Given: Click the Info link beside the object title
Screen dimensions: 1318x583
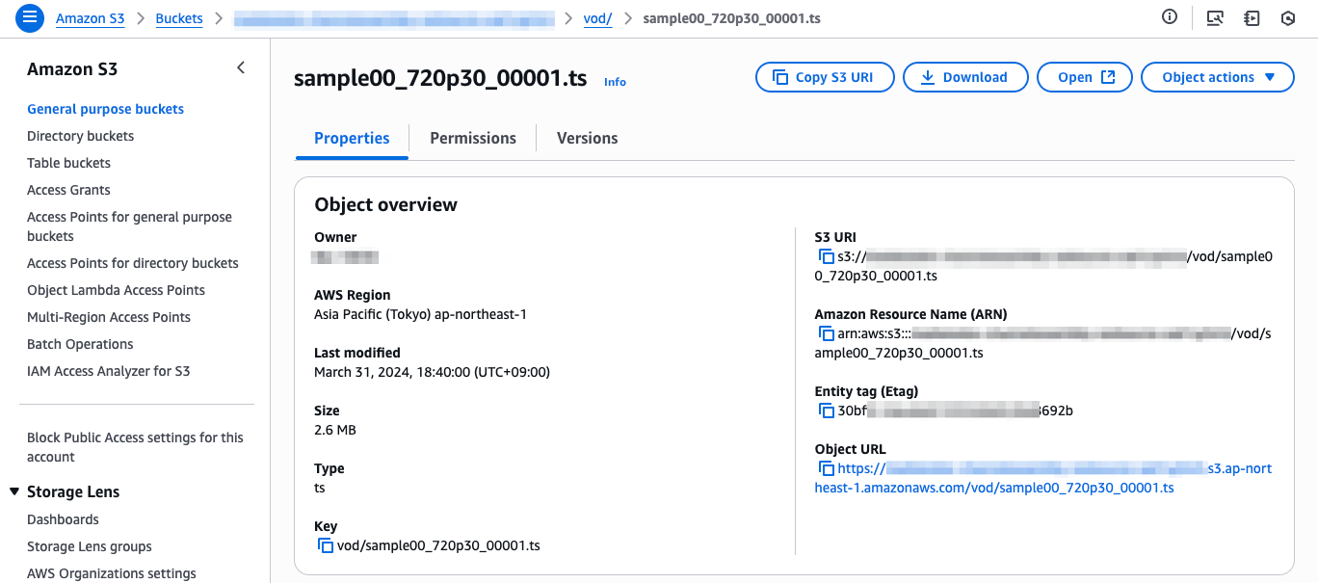Looking at the screenshot, I should pyautogui.click(x=615, y=82).
